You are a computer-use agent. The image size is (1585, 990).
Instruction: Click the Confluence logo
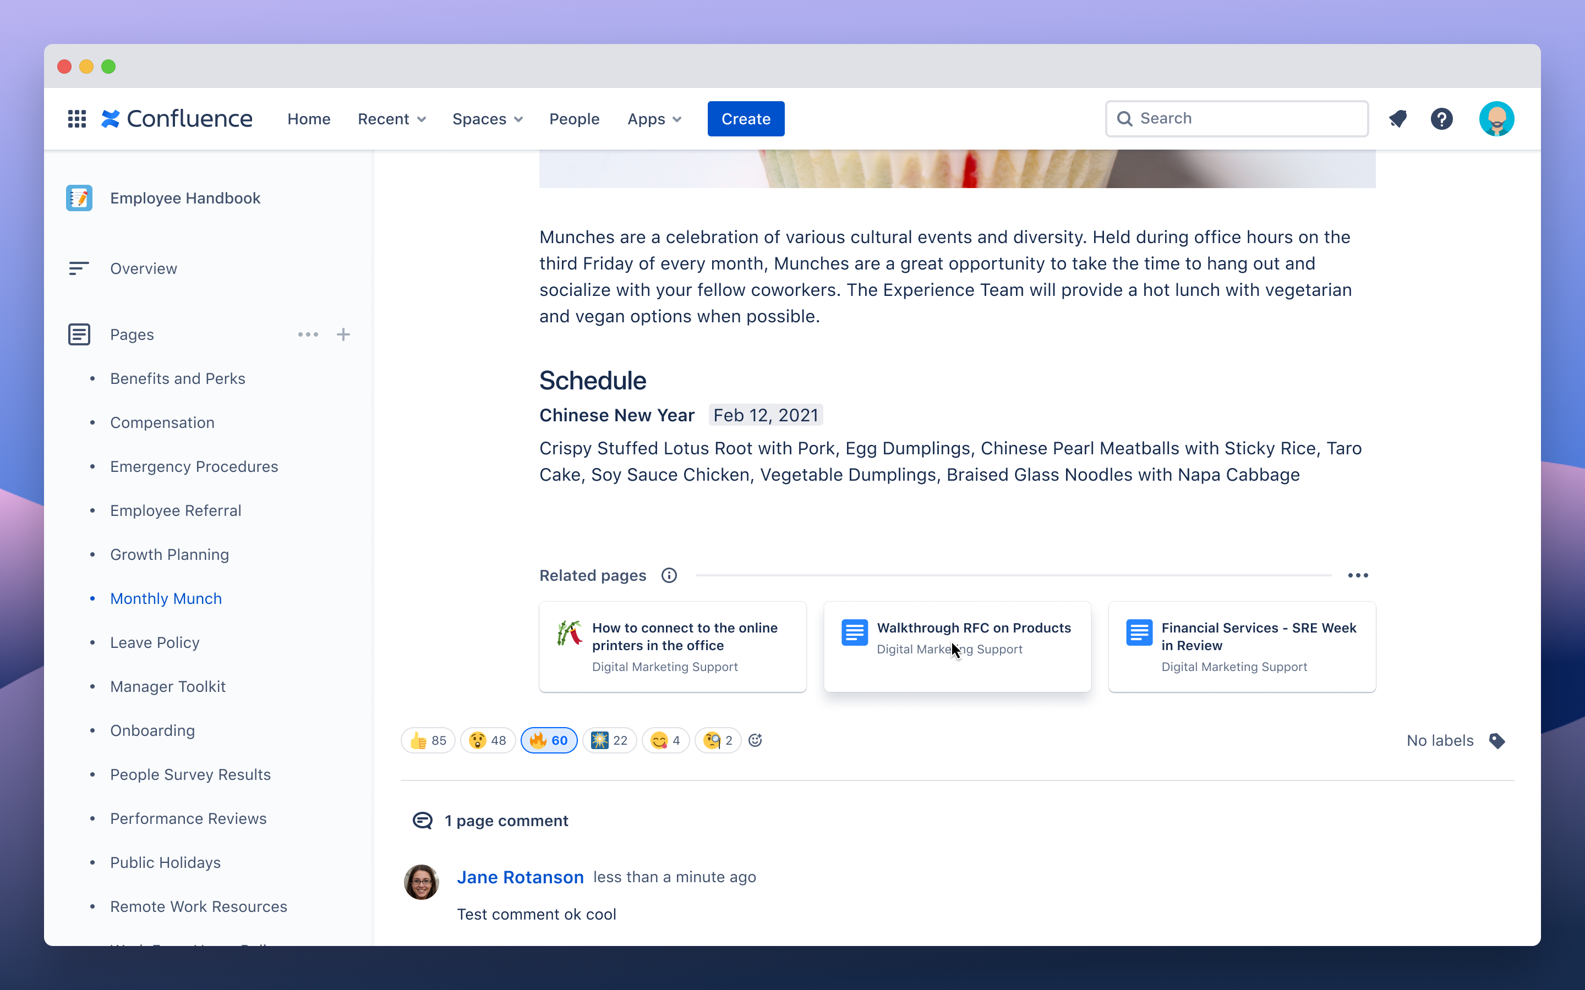coord(177,118)
